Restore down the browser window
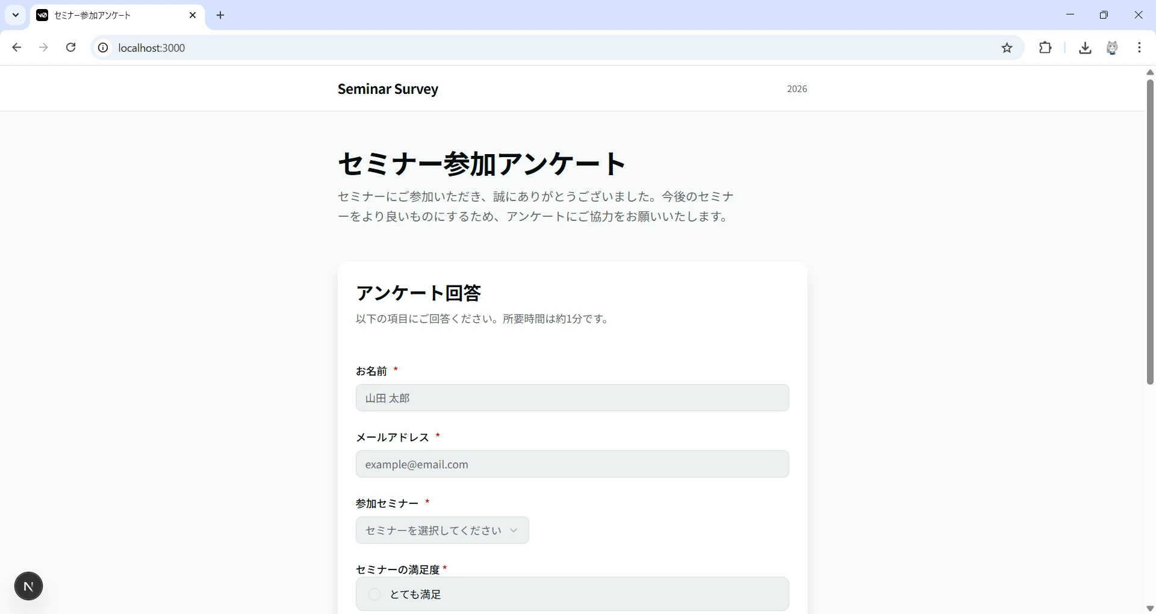The height and width of the screenshot is (614, 1156). (x=1104, y=15)
